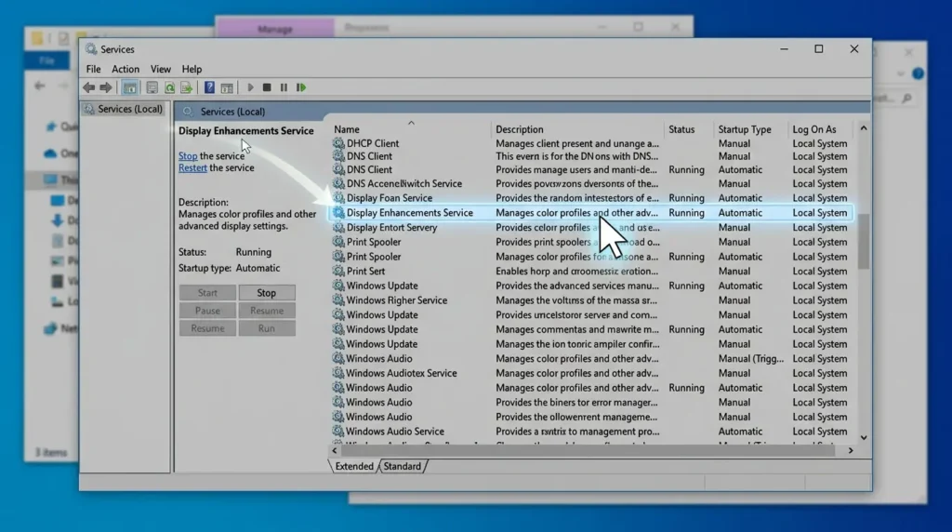Sort by the Log On As column header
Viewport: 952px width, 532px height.
[814, 129]
